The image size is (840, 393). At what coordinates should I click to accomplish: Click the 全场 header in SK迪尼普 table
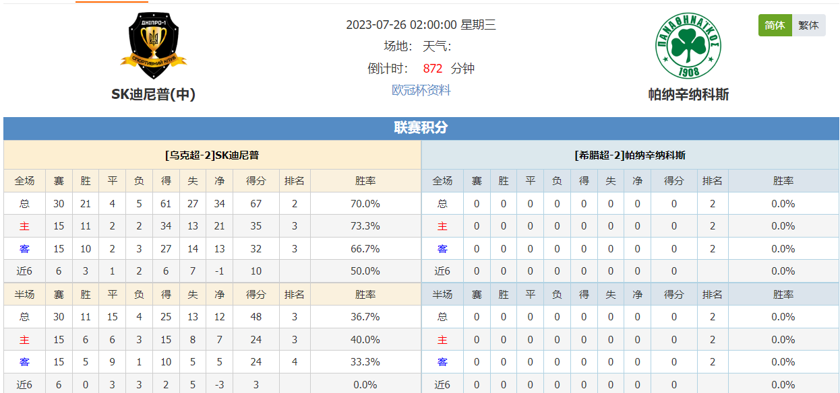click(x=25, y=181)
